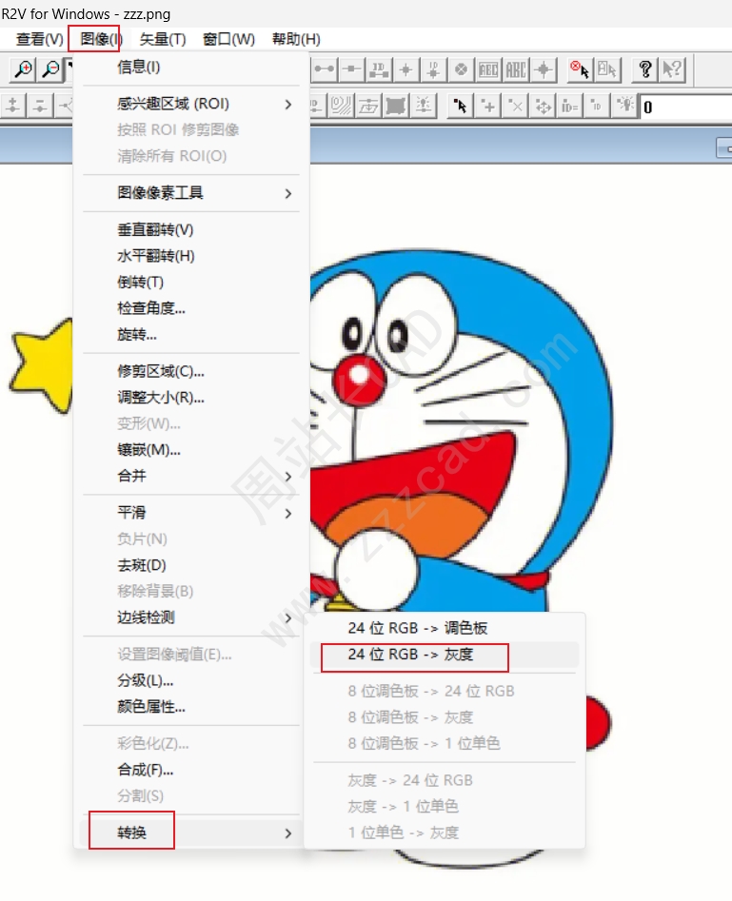732x901 pixels.
Task: Click the red circle-X pointer icon
Action: click(580, 70)
